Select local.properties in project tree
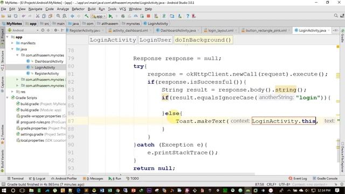This screenshot has width=345, height=194. [32, 140]
